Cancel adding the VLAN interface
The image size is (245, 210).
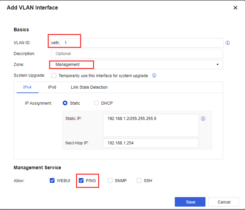[224, 202]
